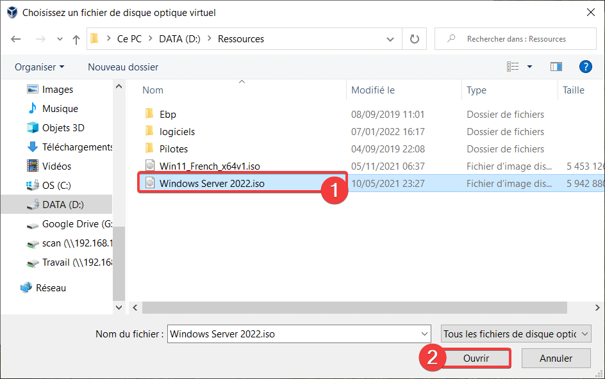Click the Annuler button
This screenshot has height=379, width=605.
(556, 359)
